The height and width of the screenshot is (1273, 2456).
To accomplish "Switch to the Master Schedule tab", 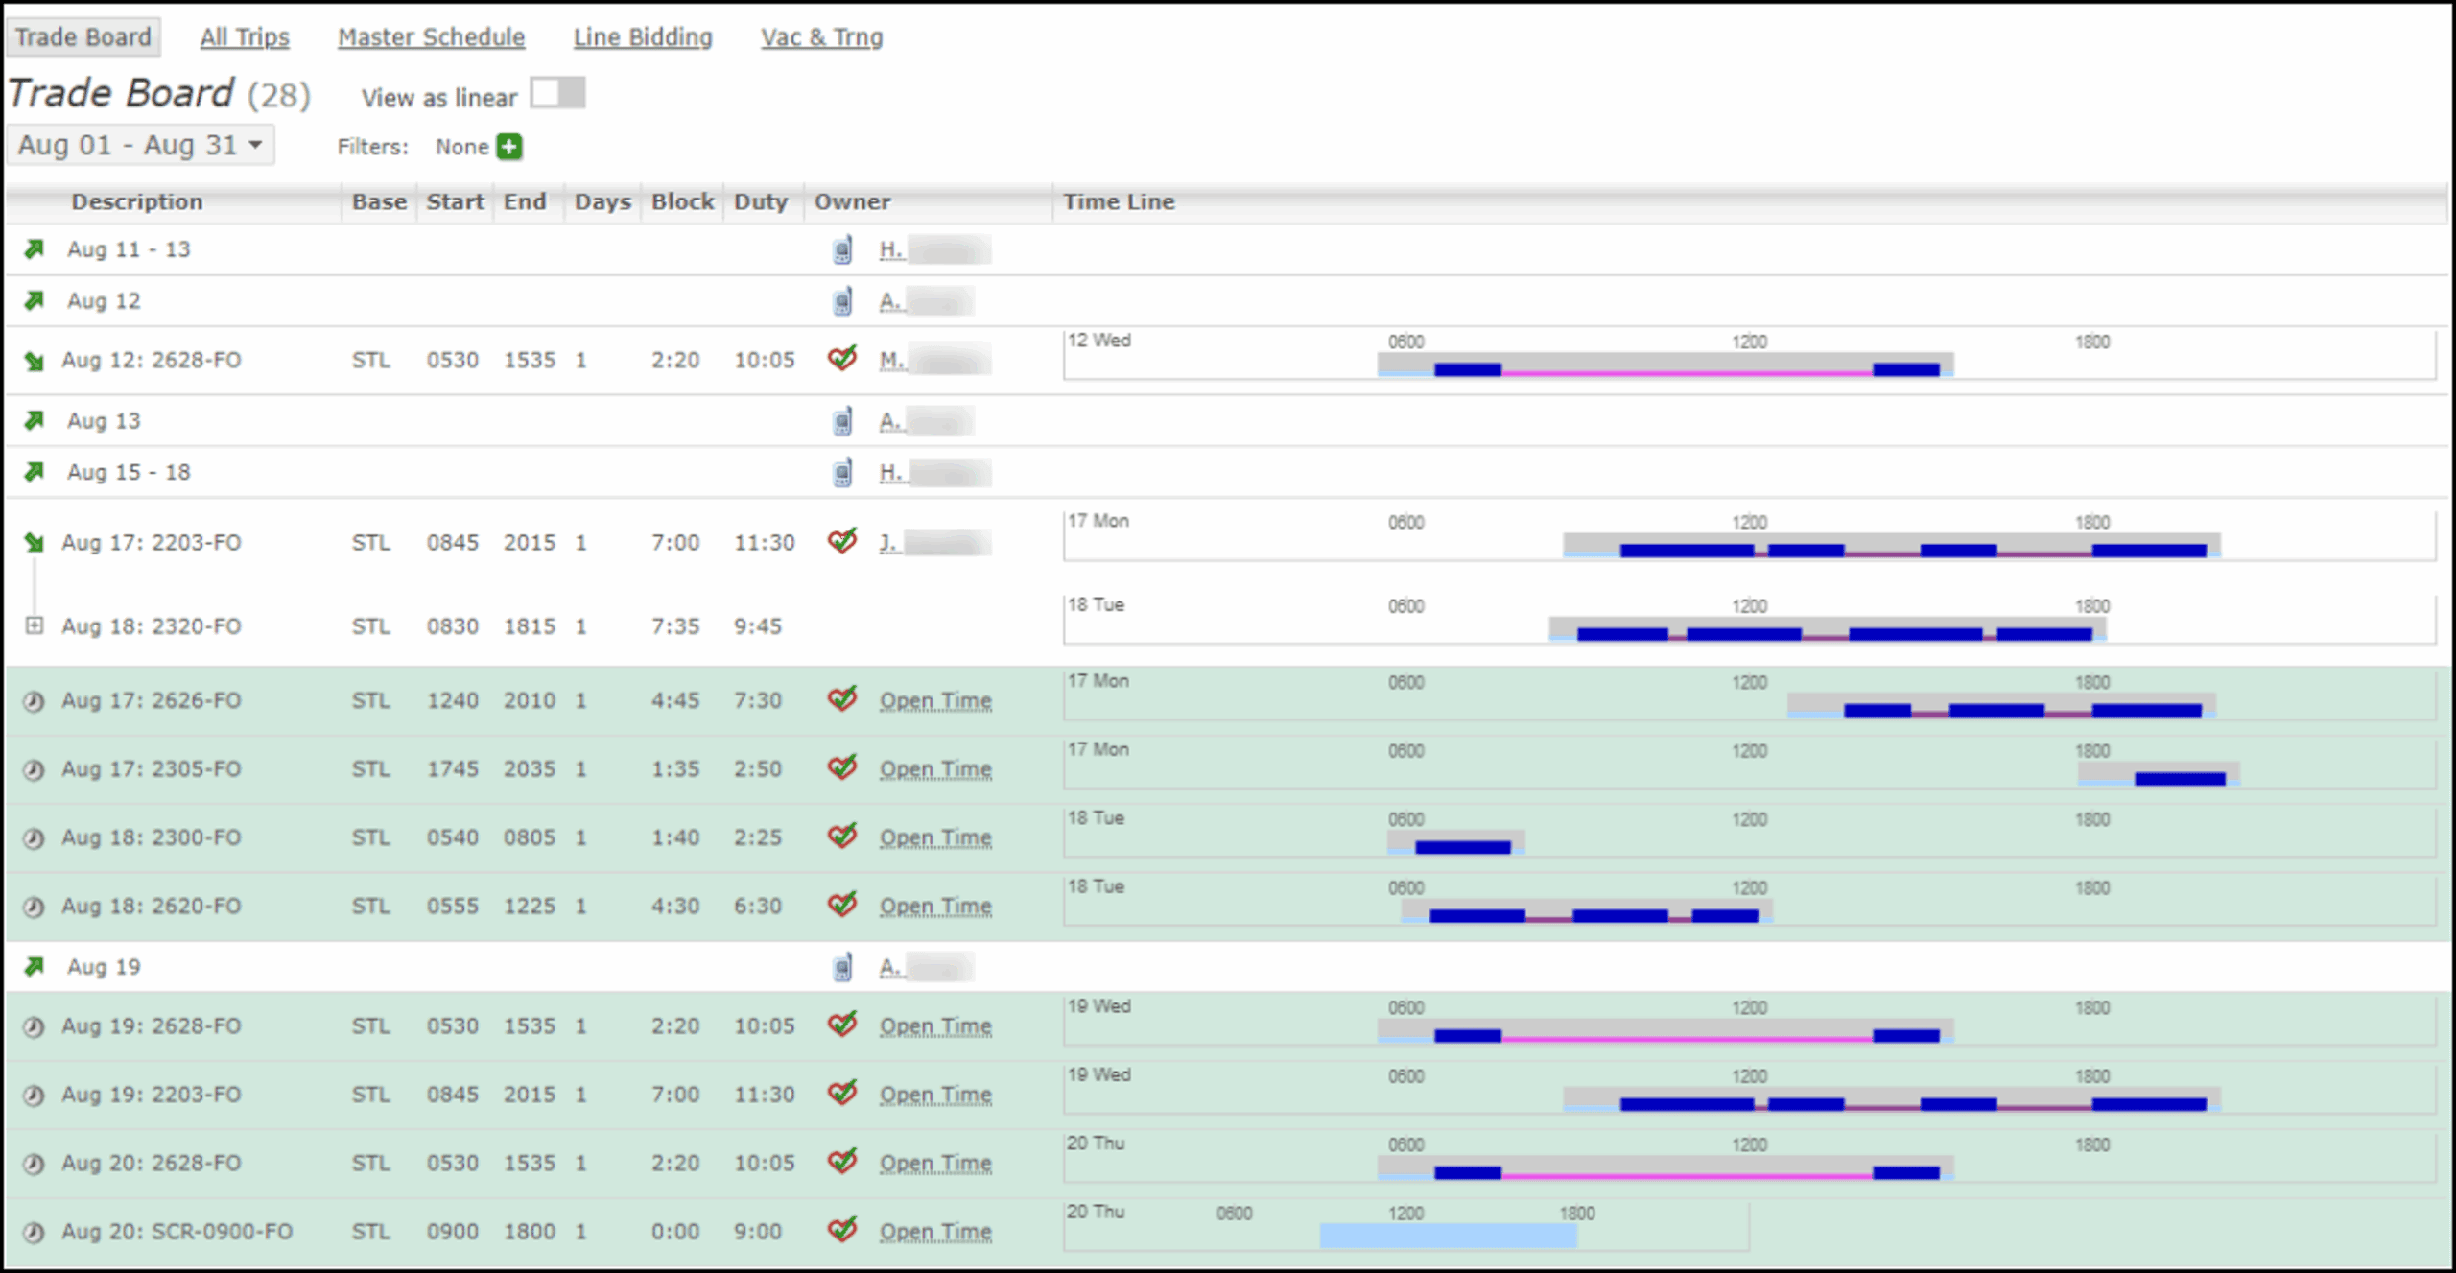I will tap(430, 36).
